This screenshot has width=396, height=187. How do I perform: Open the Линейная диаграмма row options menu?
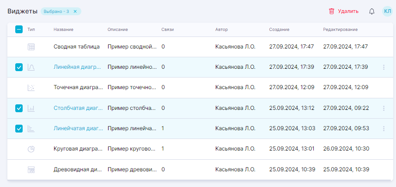pyautogui.click(x=384, y=67)
